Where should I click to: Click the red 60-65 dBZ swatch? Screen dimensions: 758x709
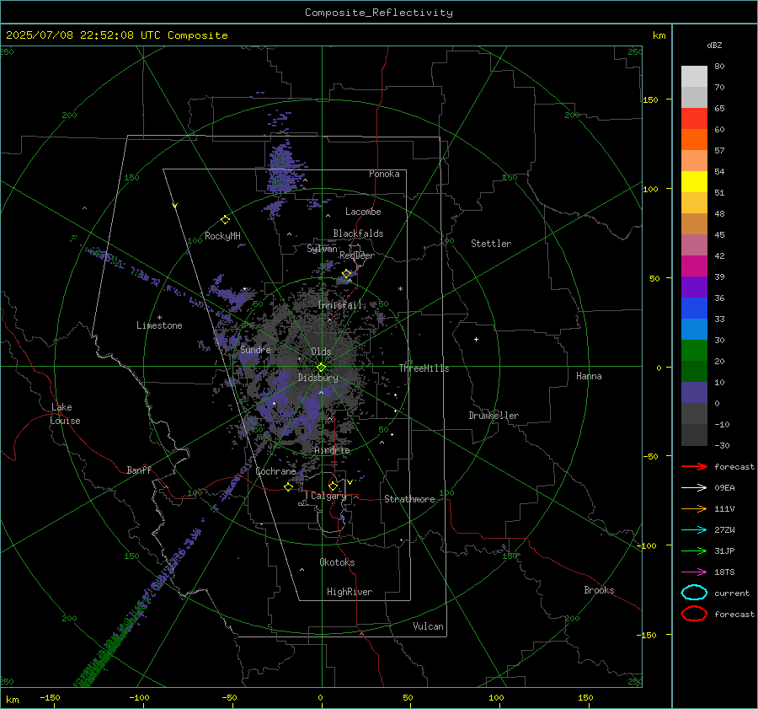click(694, 119)
